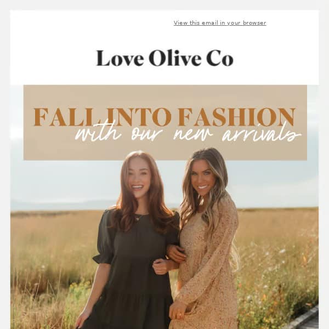Click the word 'Love' in the logo
Screen dimensions: 329x329
pyautogui.click(x=120, y=58)
